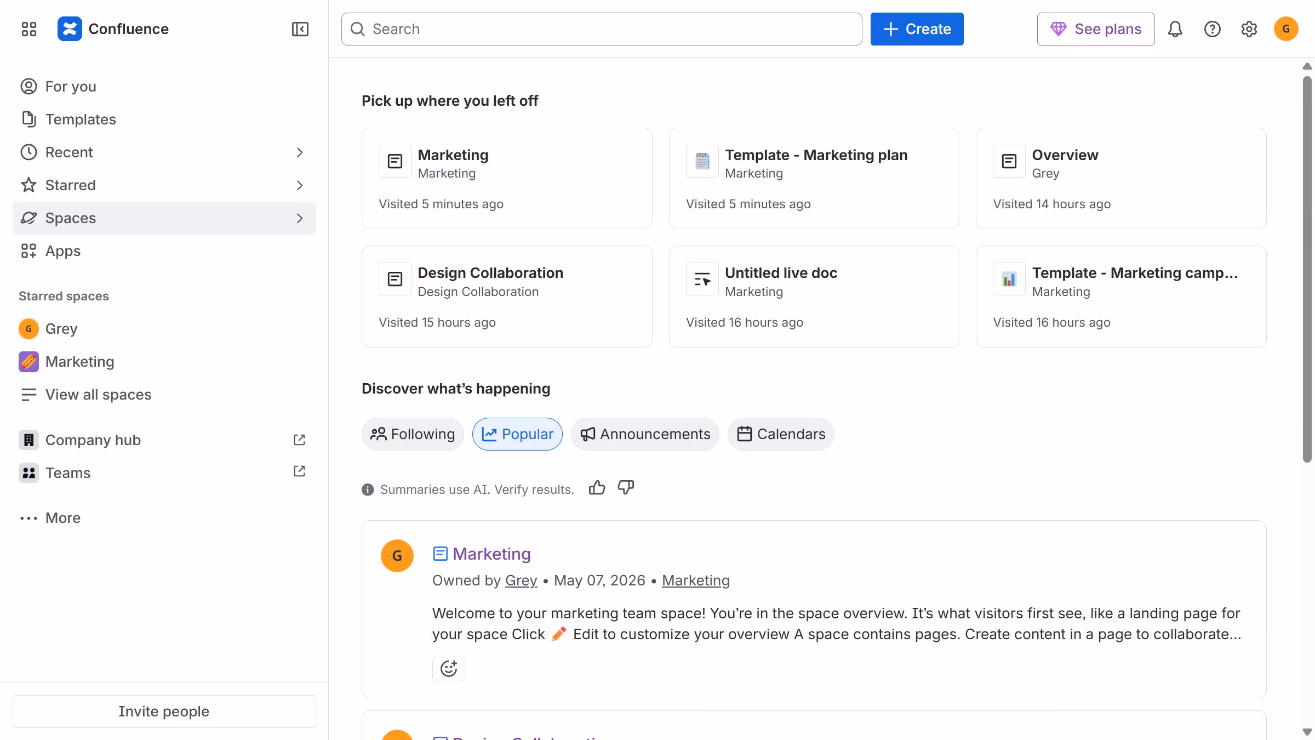Click 'Visited 14 hours ago' text
The height and width of the screenshot is (740, 1315).
[x=1051, y=204]
